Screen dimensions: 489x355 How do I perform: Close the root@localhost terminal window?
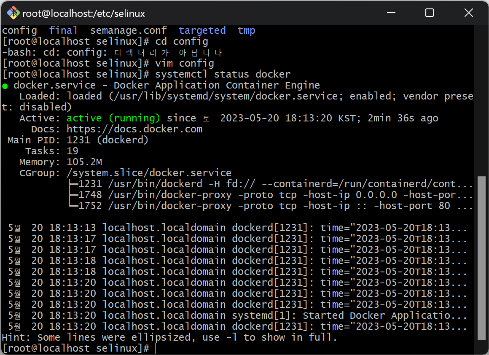point(468,13)
